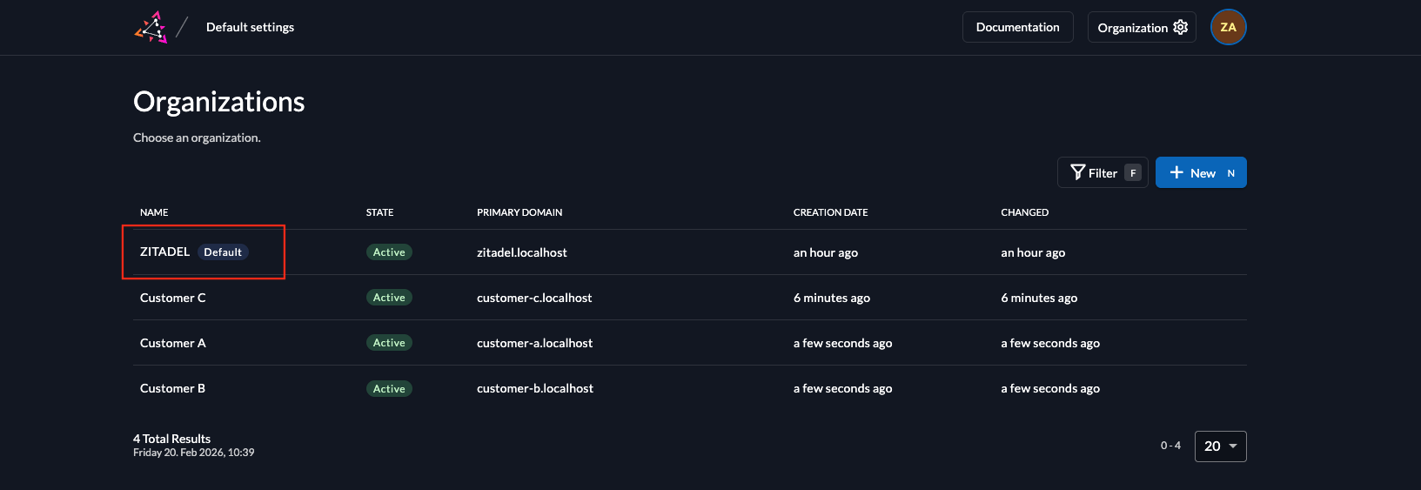
Task: Click Default settings breadcrumb
Action: tap(250, 27)
